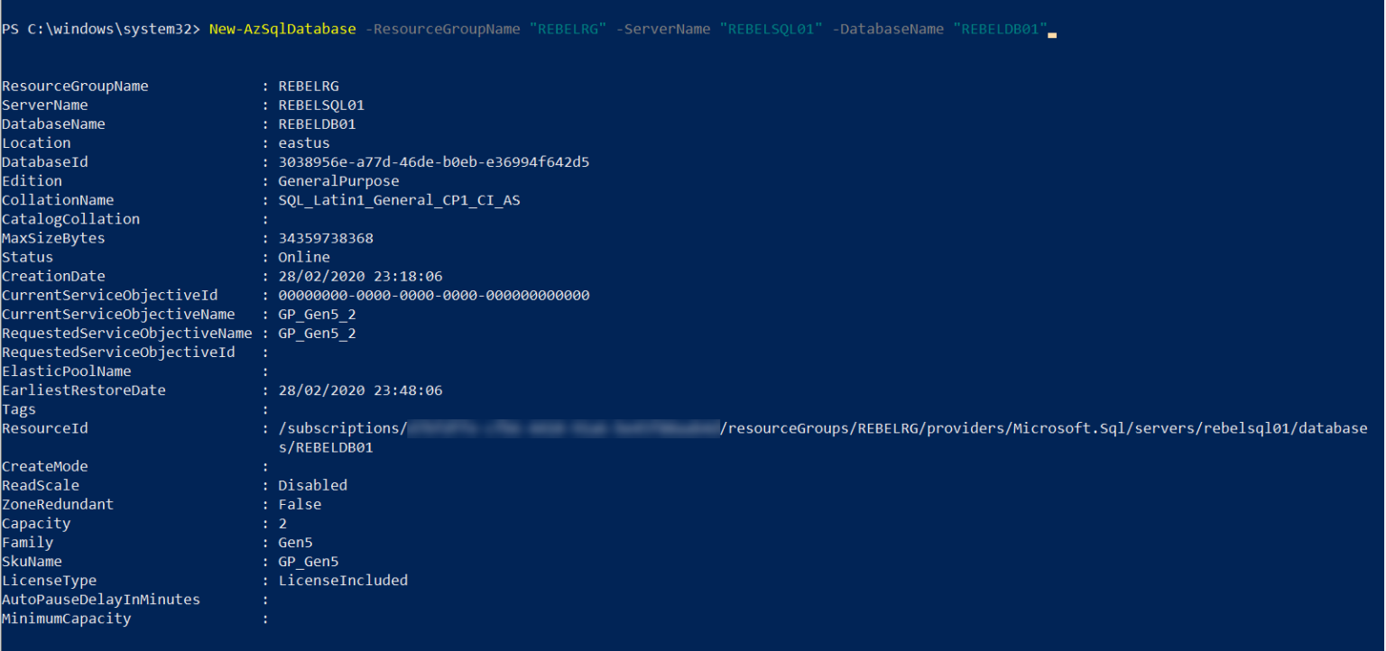Click the False ZoneRedundant value
The height and width of the screenshot is (651, 1386).
[x=300, y=504]
